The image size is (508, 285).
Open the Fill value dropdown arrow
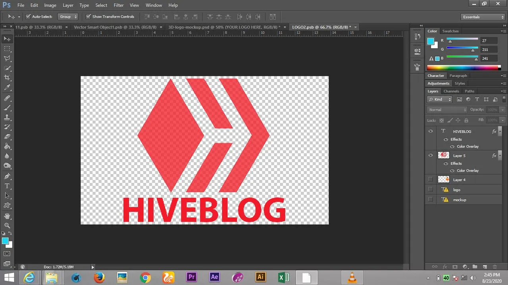[x=503, y=120]
